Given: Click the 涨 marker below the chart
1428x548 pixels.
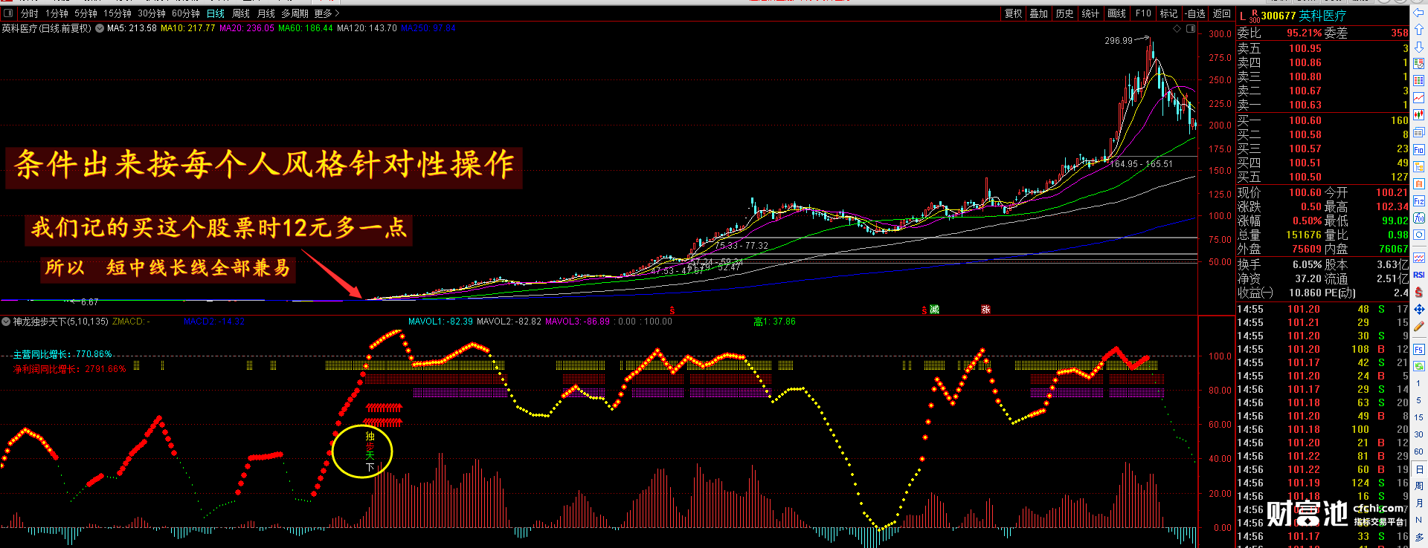Looking at the screenshot, I should click(985, 310).
